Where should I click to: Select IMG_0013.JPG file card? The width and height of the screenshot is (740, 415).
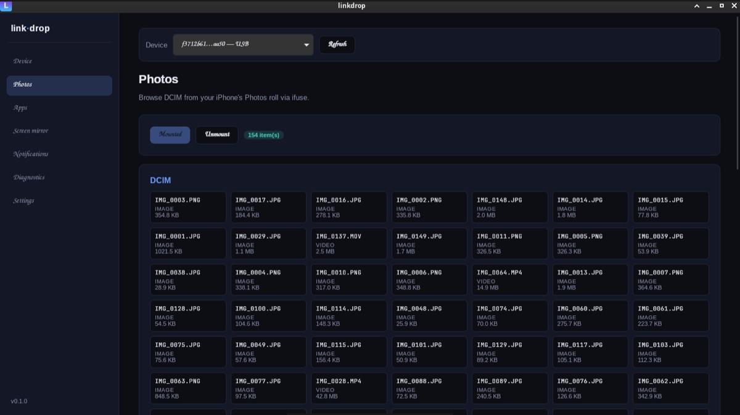(x=590, y=280)
